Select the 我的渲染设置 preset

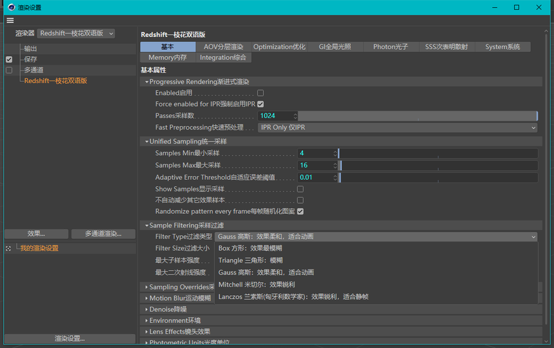tap(39, 249)
